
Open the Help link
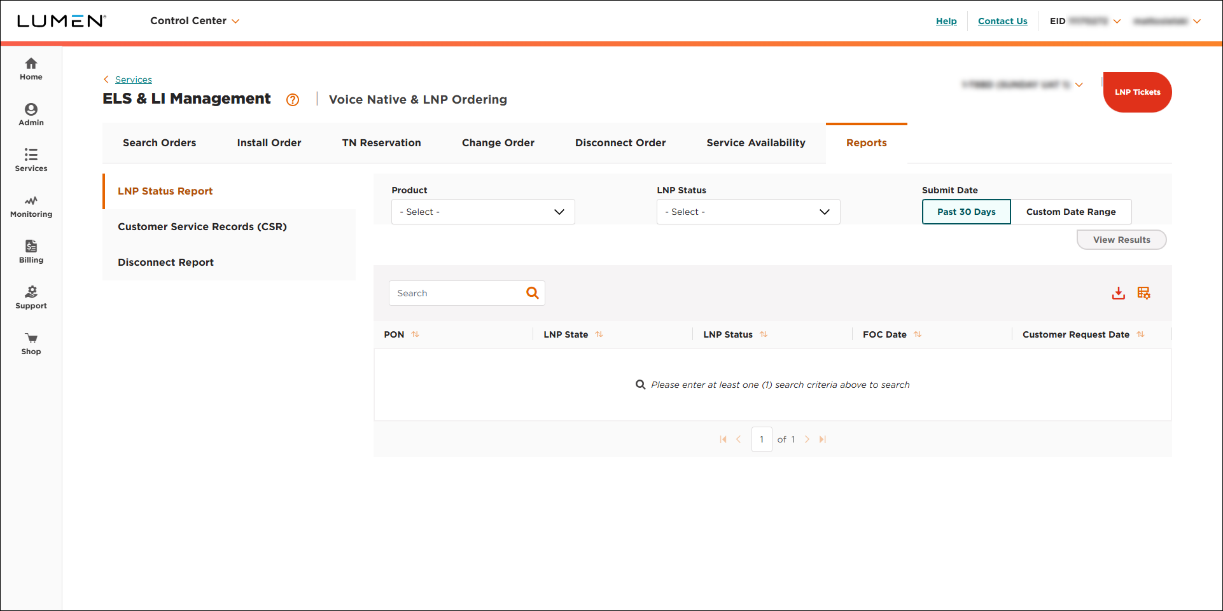tap(946, 21)
